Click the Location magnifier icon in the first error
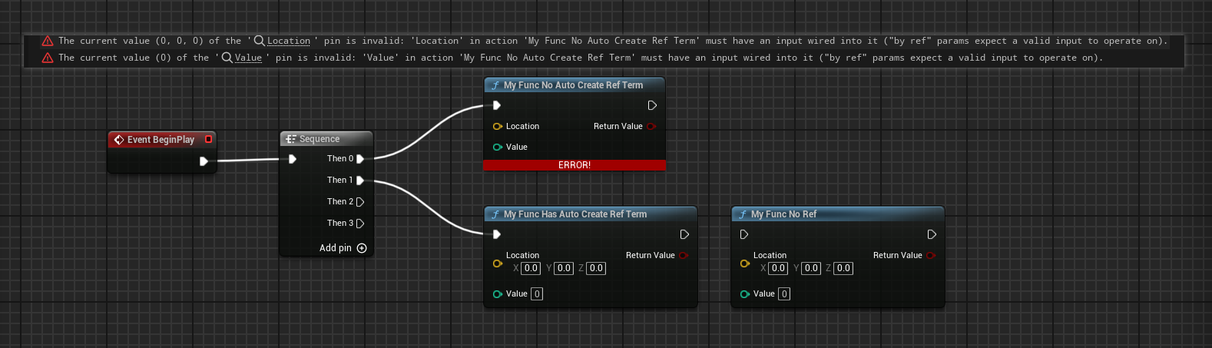This screenshot has height=348, width=1212. [260, 41]
